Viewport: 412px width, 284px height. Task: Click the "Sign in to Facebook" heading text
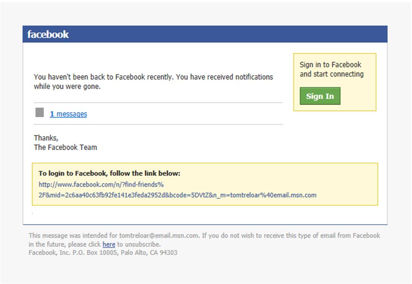(x=330, y=65)
